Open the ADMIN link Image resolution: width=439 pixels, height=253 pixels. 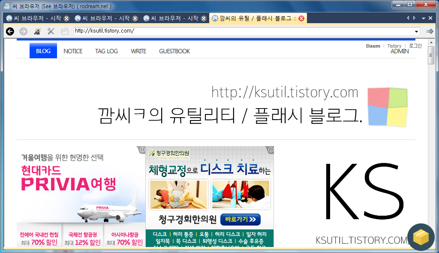[x=400, y=51]
